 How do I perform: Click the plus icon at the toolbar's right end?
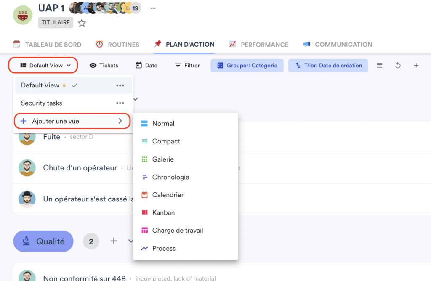[416, 65]
